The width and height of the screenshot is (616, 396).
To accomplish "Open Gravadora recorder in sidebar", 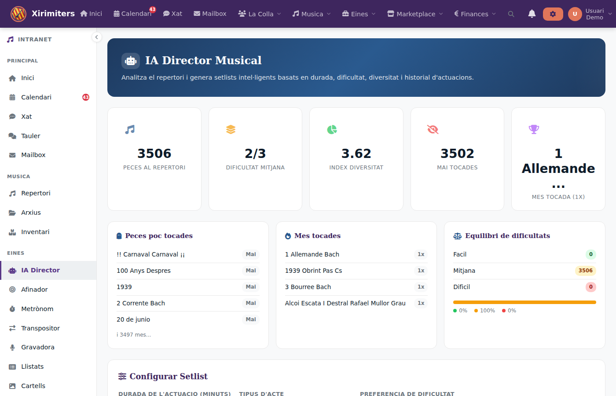I will tap(37, 347).
